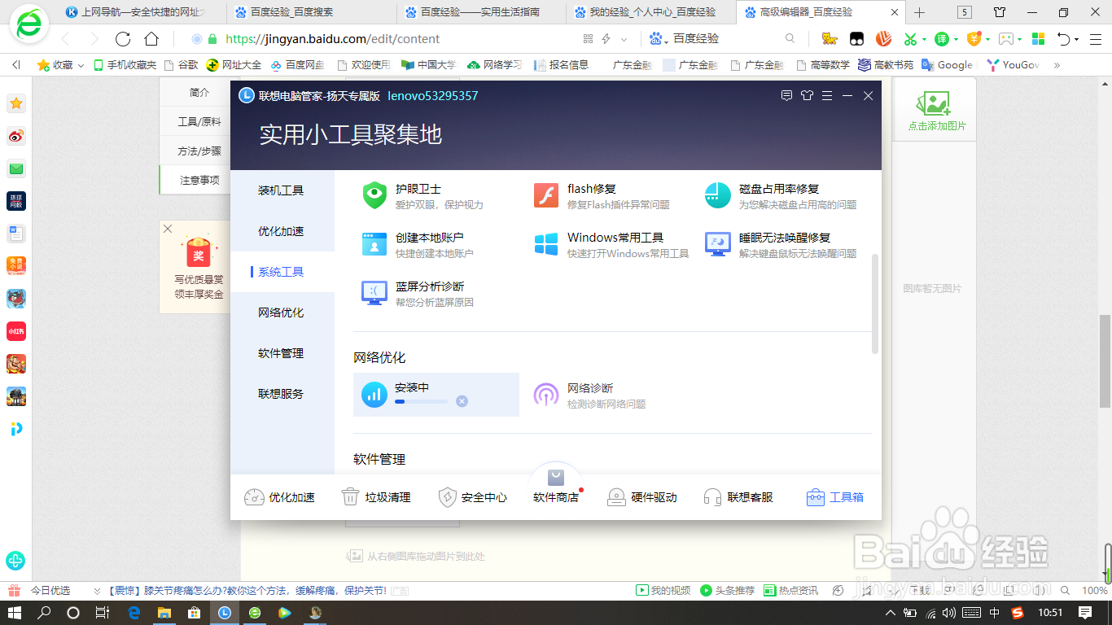Click 点击添加图片 in the browser page
This screenshot has height=625, width=1112.
coord(937,111)
